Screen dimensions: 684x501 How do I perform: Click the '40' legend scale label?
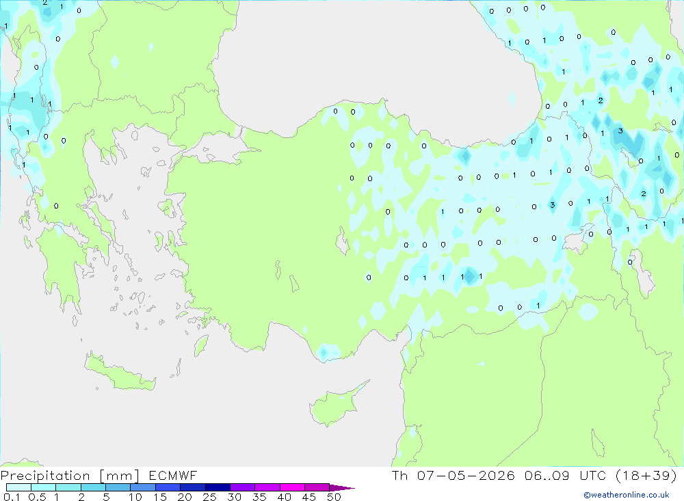point(284,497)
